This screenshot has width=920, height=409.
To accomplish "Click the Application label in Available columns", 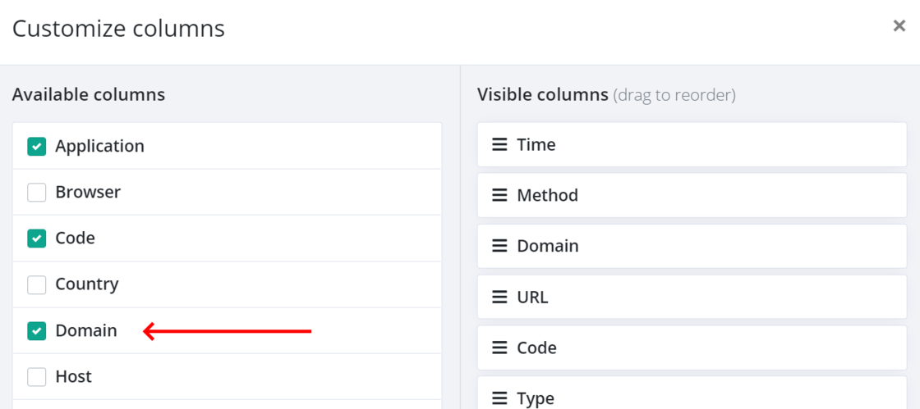I will pos(99,146).
